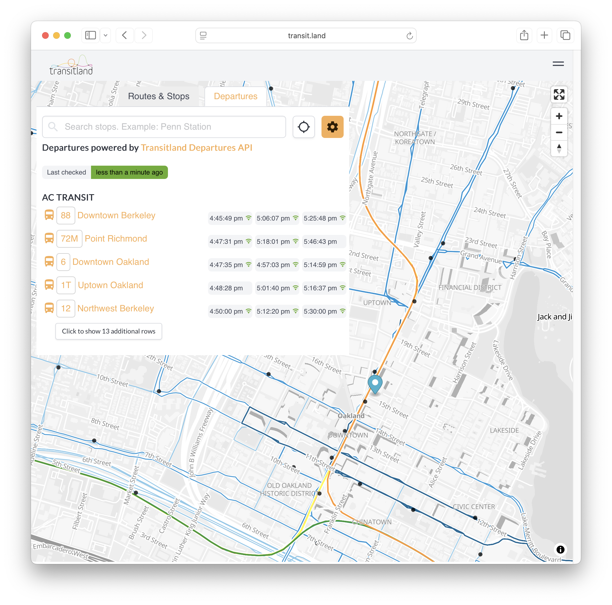The image size is (612, 605).
Task: Click the share icon in the browser toolbar
Action: [524, 35]
